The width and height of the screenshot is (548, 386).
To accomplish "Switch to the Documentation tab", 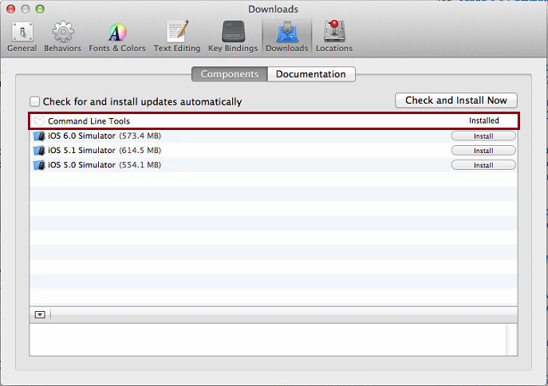I will (311, 74).
